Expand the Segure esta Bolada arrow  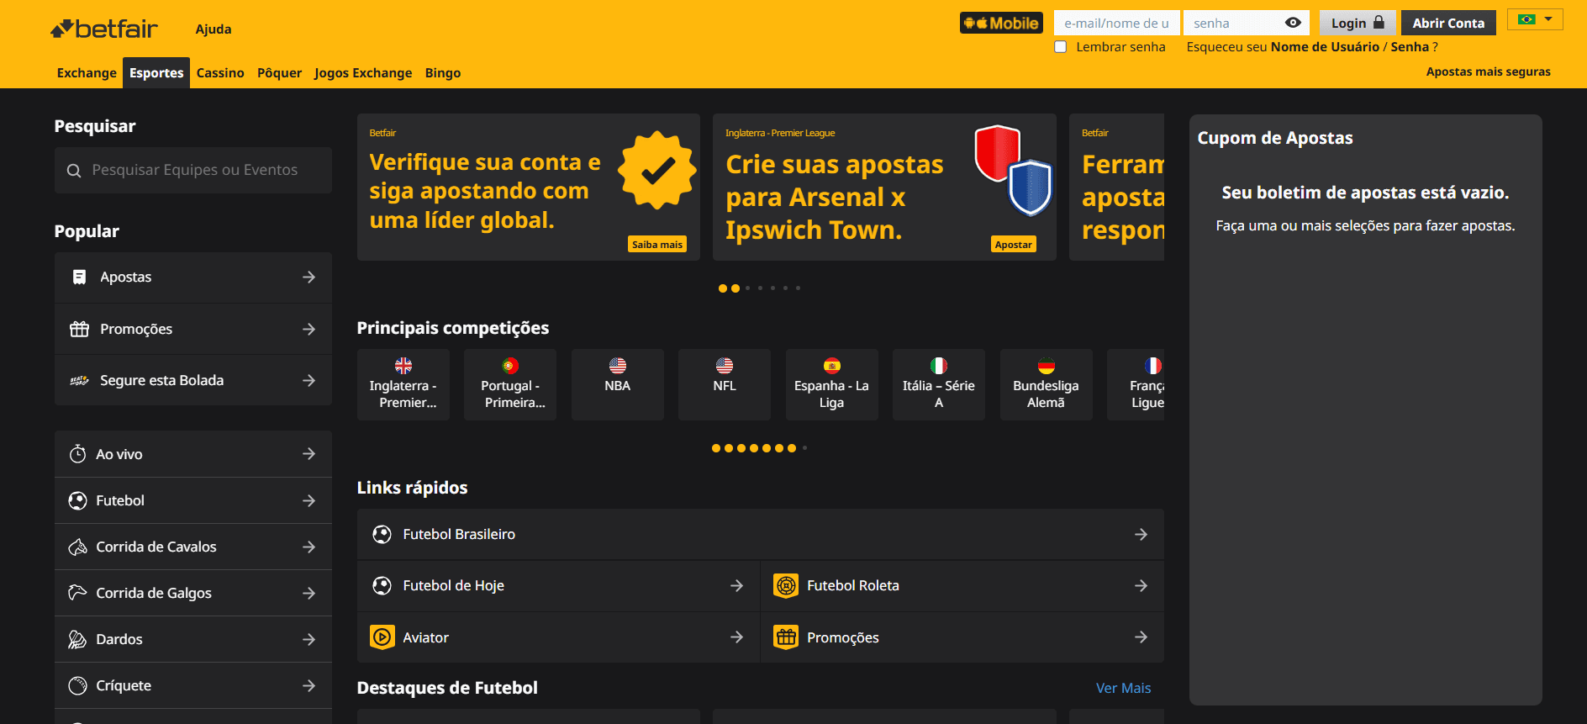[x=309, y=381]
